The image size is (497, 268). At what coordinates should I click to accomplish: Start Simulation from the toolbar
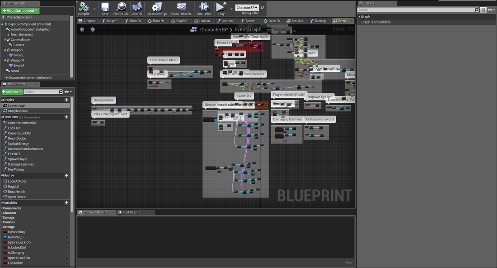pyautogui.click(x=204, y=7)
